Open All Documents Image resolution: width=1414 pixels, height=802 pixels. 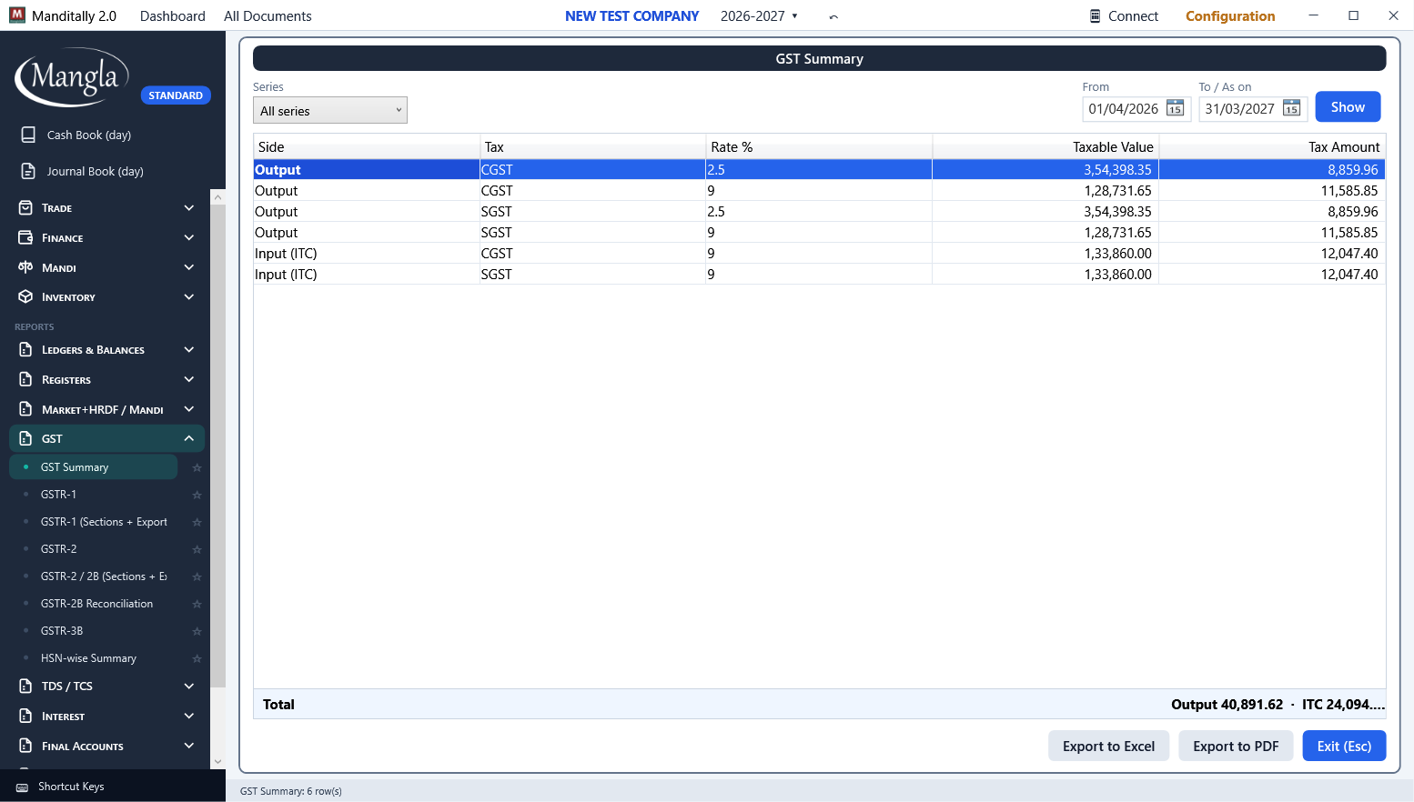[x=268, y=16]
